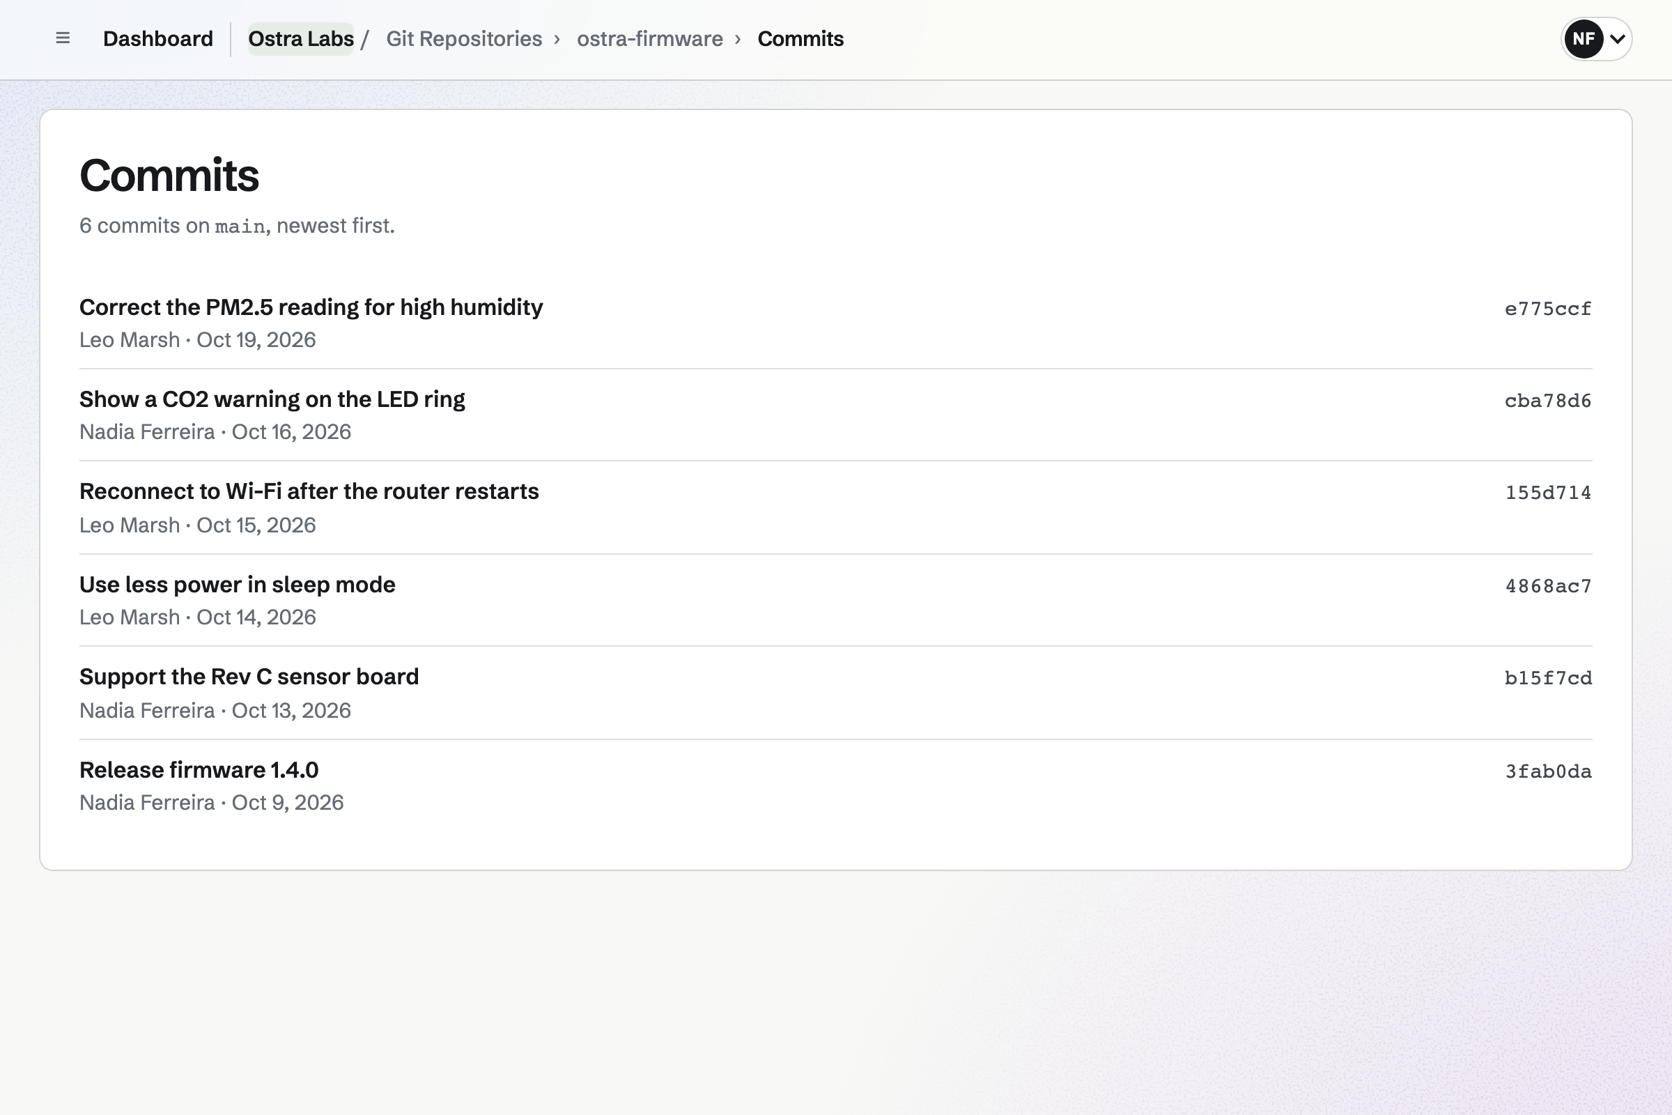Image resolution: width=1672 pixels, height=1115 pixels.
Task: Click author line Nadia Ferreira · Oct 13, 2026
Action: coord(215,710)
